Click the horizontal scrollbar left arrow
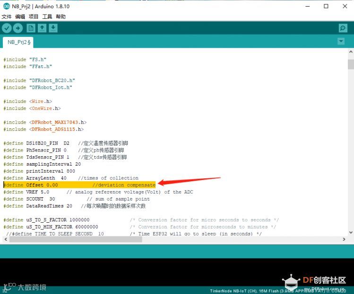 coord(6,239)
